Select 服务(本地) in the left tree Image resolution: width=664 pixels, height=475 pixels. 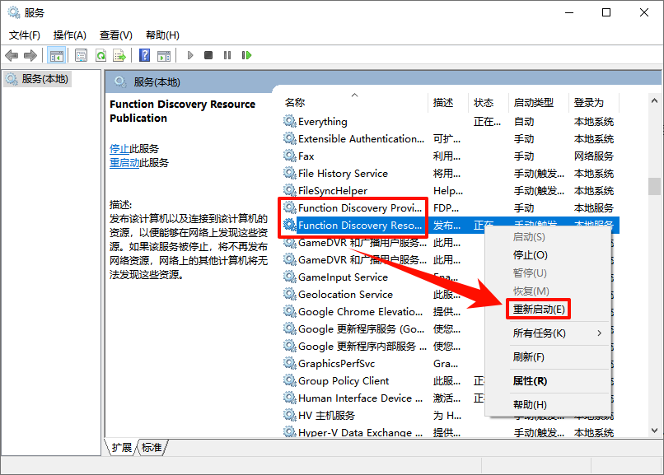coord(44,79)
